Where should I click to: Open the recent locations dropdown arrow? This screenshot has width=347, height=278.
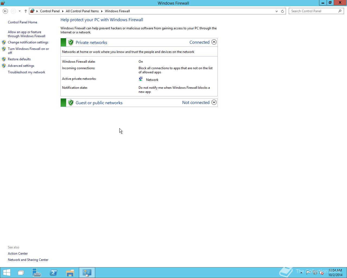coord(20,11)
